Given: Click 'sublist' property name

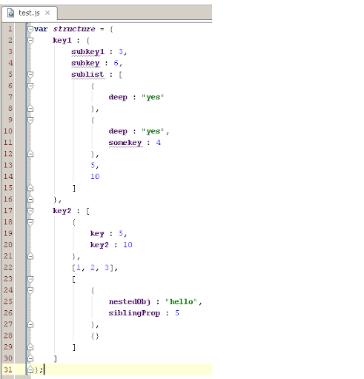Looking at the screenshot, I should click(87, 75).
